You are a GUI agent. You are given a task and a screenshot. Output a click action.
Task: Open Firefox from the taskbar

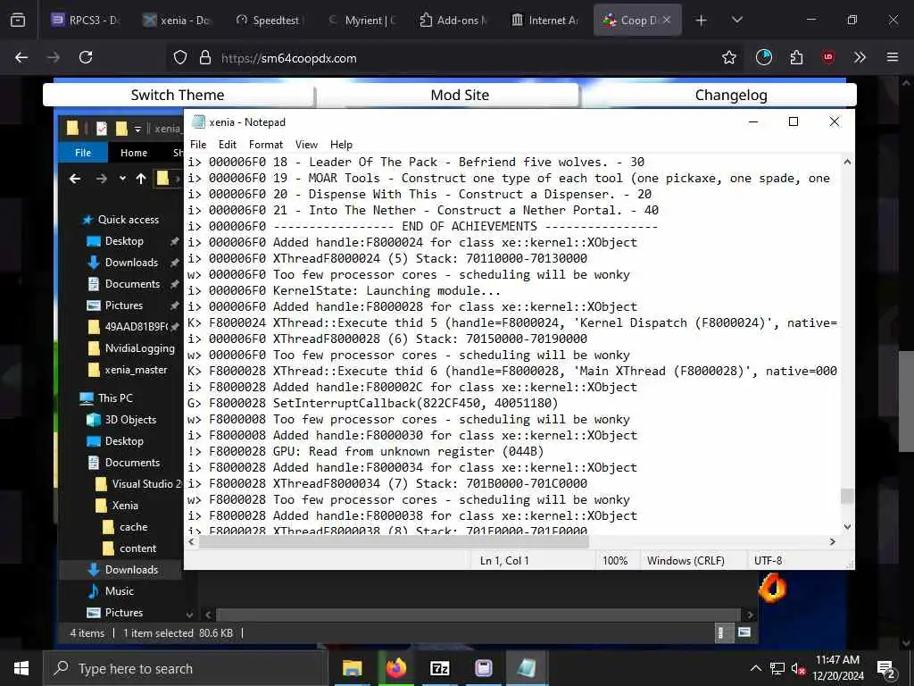click(395, 668)
